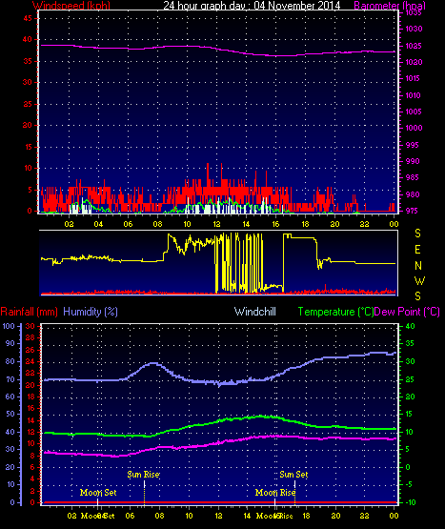445x529 pixels.
Task: Click the 08 hour tick on wind graph
Action: 157,224
